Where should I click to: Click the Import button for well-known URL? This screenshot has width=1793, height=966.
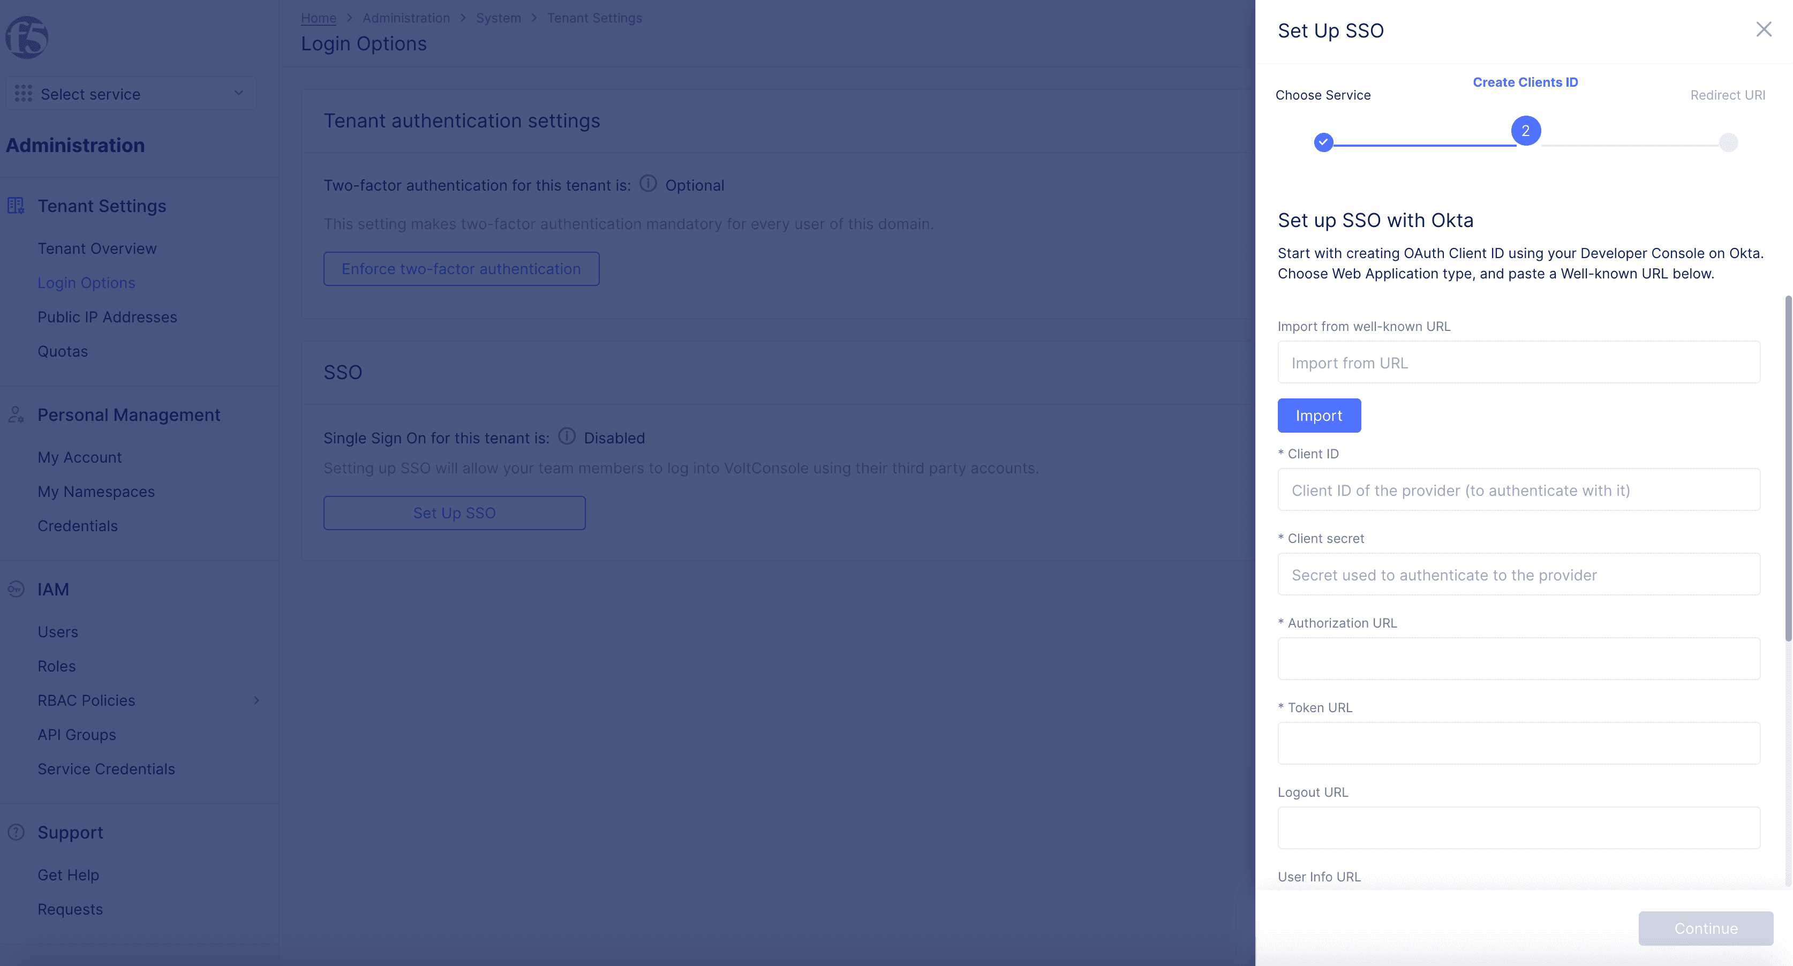(x=1319, y=415)
